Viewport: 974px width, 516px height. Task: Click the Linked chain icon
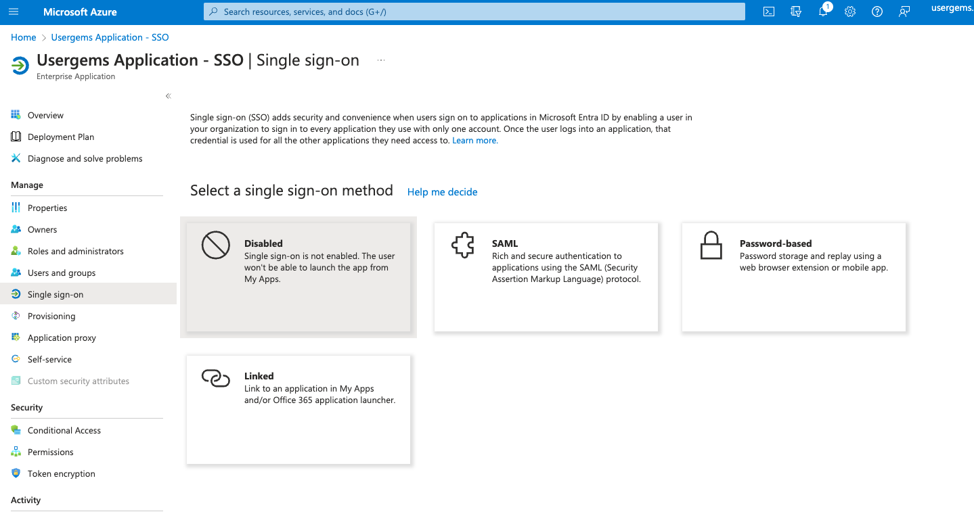click(216, 378)
